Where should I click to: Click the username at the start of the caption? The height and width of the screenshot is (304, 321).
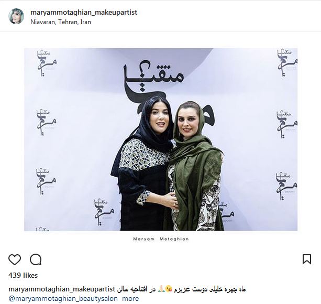click(62, 289)
